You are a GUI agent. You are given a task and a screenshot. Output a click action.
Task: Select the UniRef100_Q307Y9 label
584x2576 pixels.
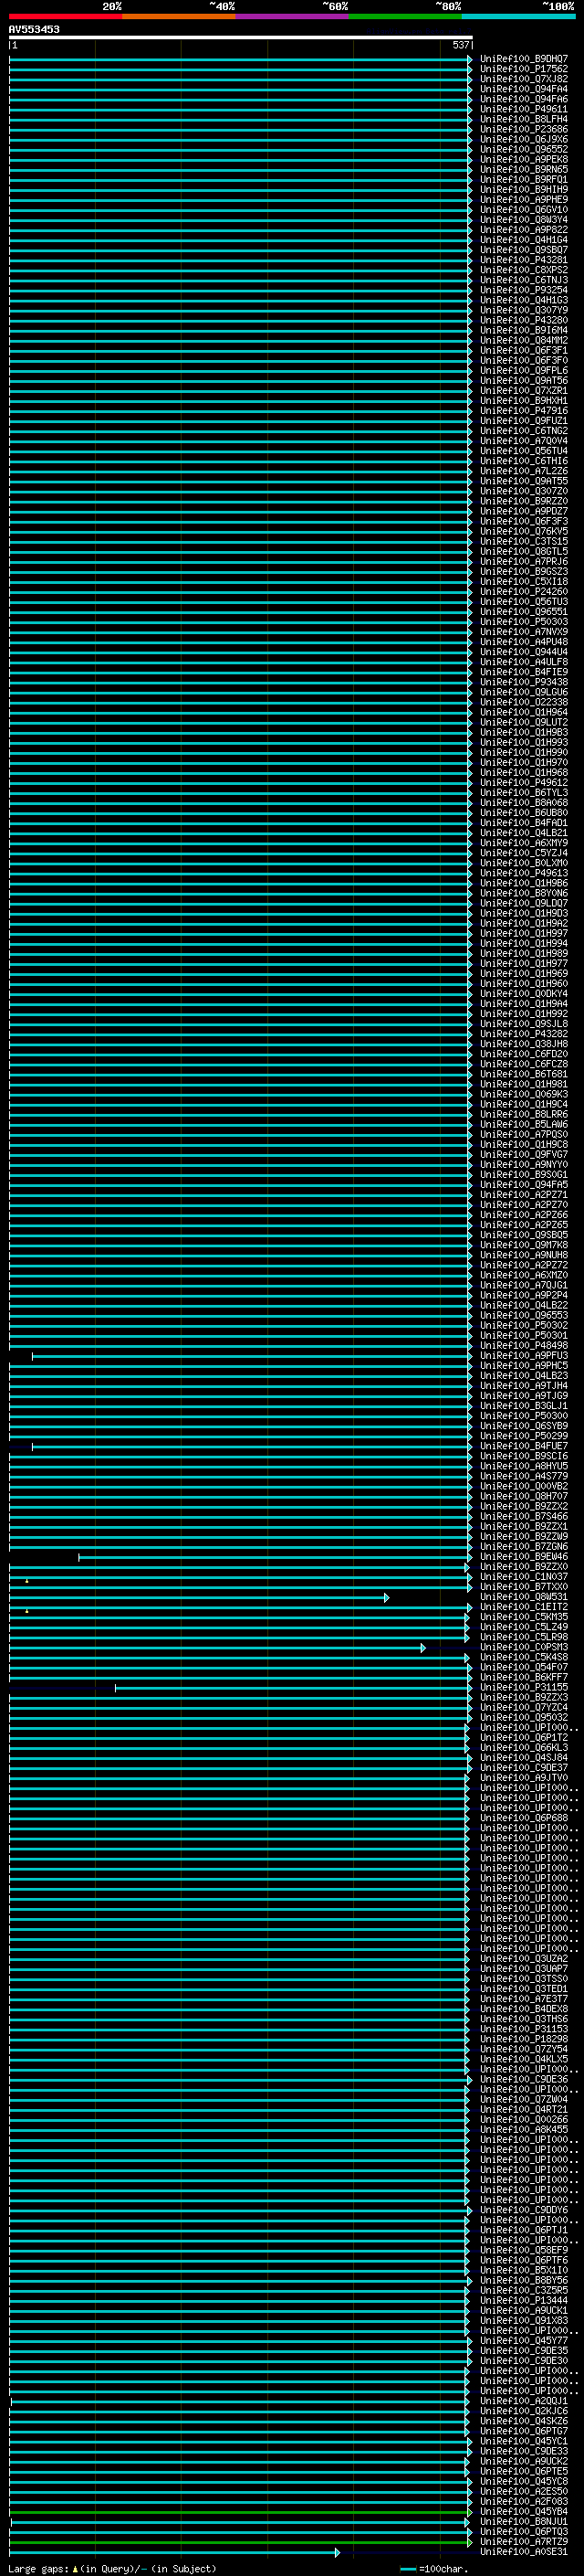(x=524, y=310)
